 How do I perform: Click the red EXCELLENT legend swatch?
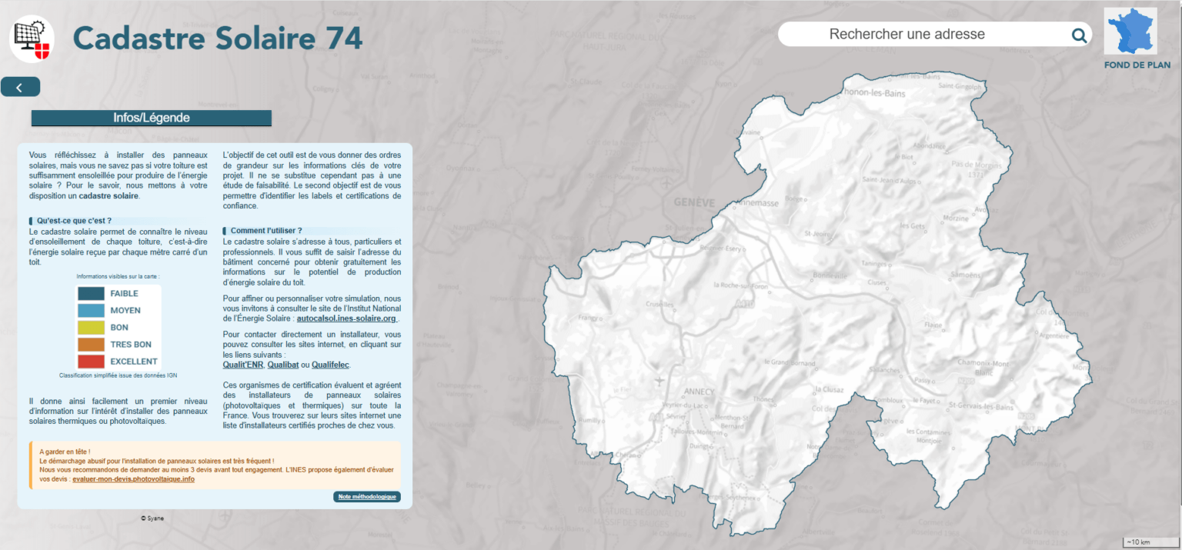pos(91,361)
